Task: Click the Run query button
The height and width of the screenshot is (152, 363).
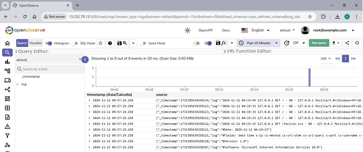Action: [319, 43]
